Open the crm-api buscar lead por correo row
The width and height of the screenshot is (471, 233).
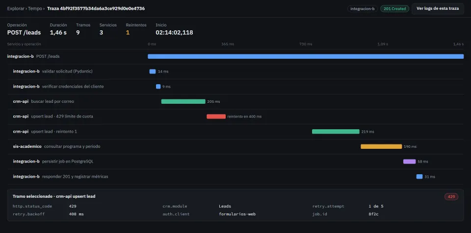point(235,101)
